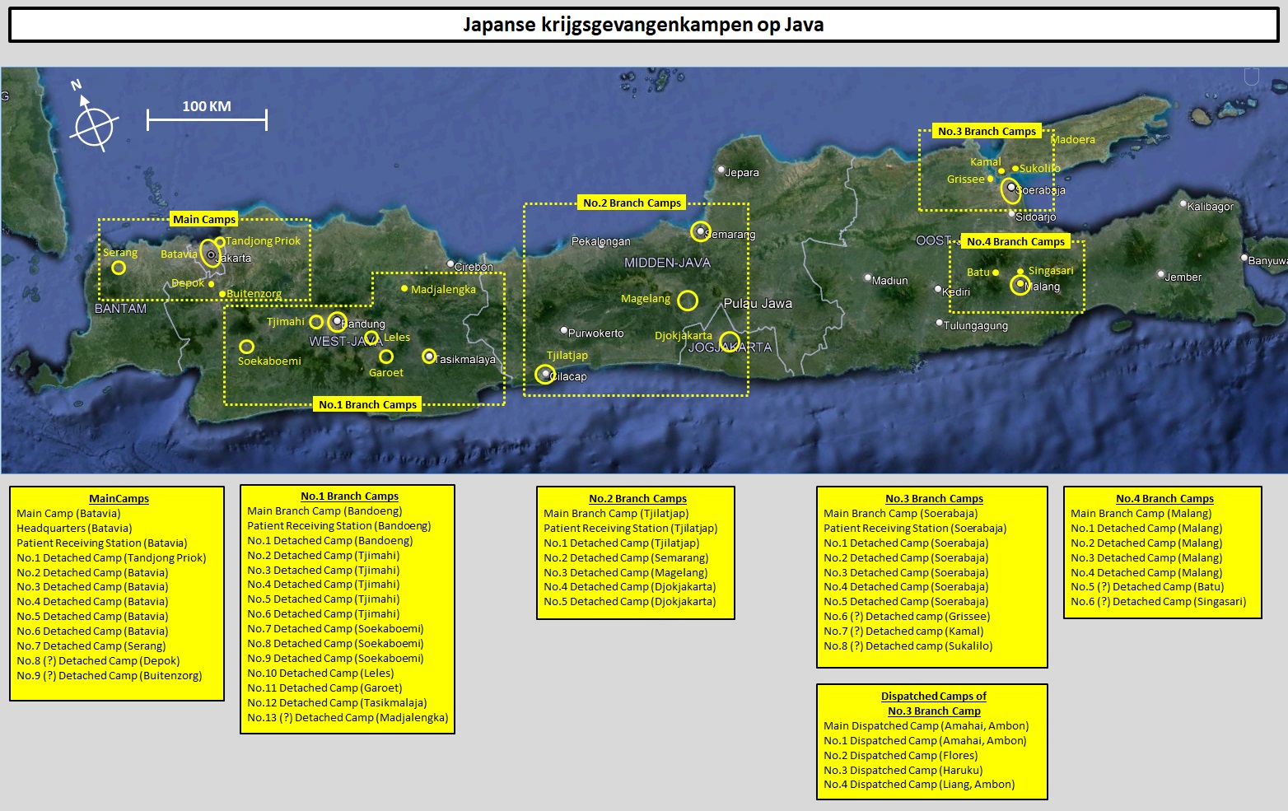Select the Djokjakarta camp circle marker
1288x811 pixels.
(729, 341)
